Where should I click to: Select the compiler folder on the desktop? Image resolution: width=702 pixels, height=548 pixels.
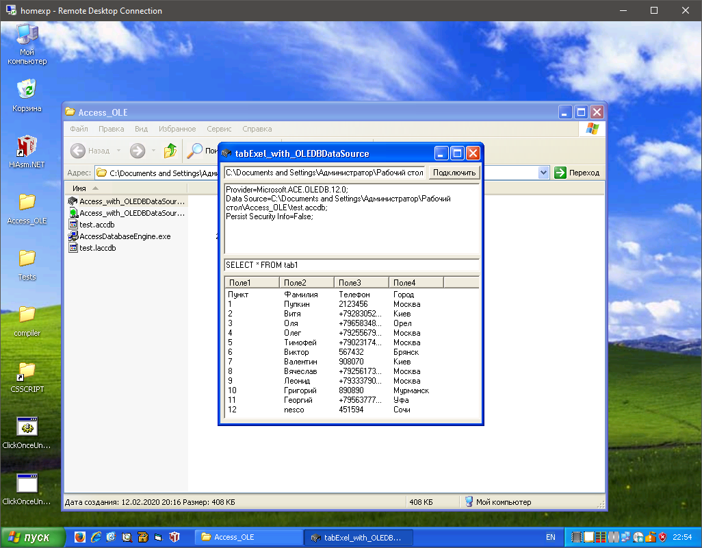(27, 316)
